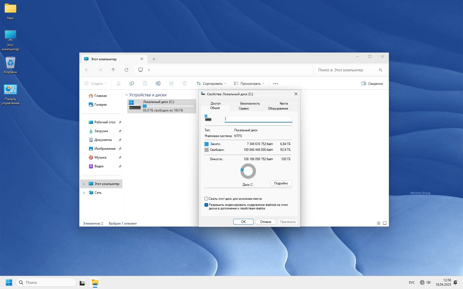Switch to the Security (Безопасность) tab
Image resolution: width=463 pixels, height=289 pixels.
[x=250, y=103]
